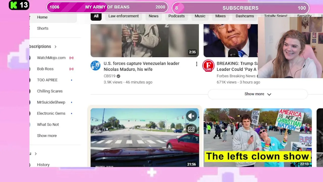Unmute the dashcam video preview

pyautogui.click(x=191, y=116)
